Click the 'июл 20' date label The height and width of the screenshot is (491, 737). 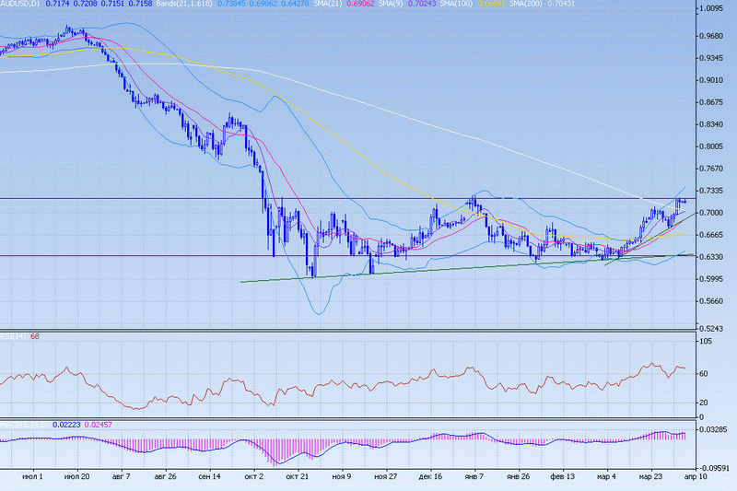point(76,478)
